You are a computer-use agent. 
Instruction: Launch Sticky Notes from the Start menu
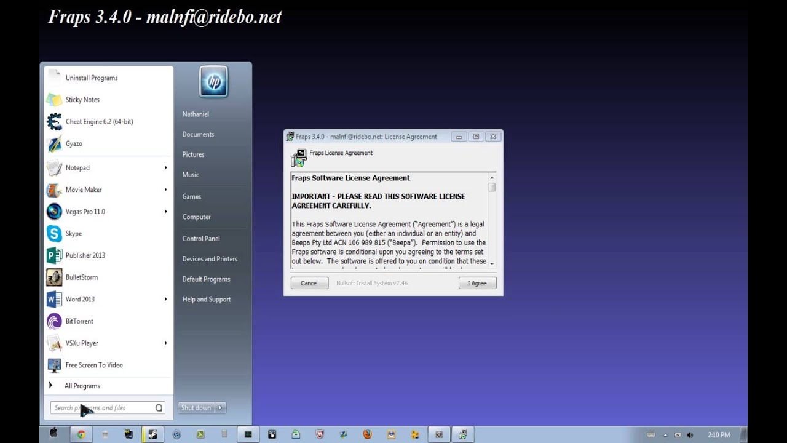point(108,100)
